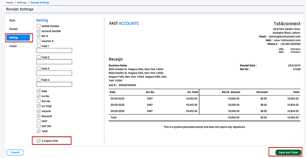Click the Business Name text
Image resolution: width=306 pixels, height=158 pixels.
tap(118, 66)
